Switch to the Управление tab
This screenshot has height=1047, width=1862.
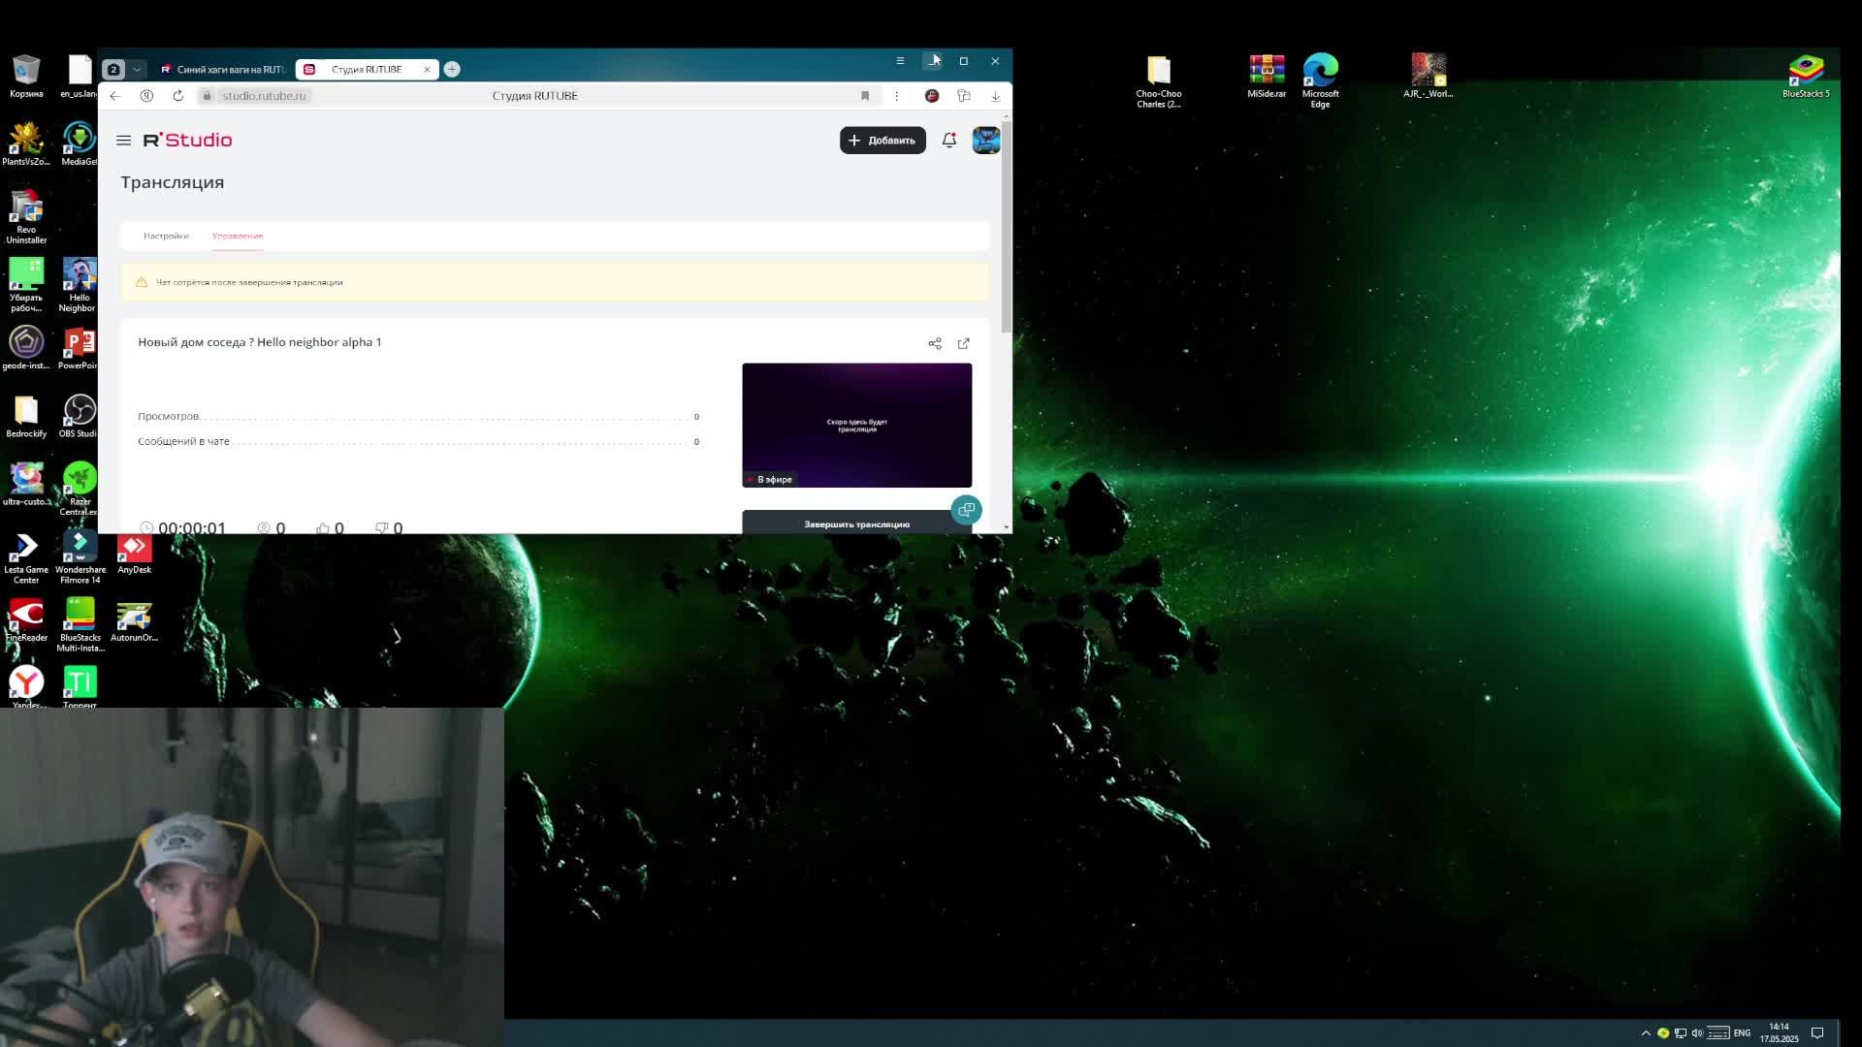point(238,236)
